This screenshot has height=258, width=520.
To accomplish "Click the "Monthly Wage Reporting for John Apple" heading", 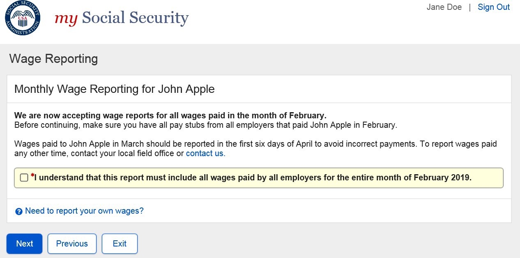I will point(114,89).
